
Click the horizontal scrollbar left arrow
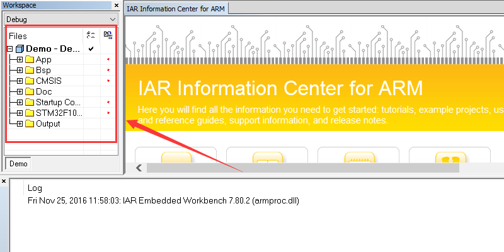pyautogui.click(x=139, y=168)
